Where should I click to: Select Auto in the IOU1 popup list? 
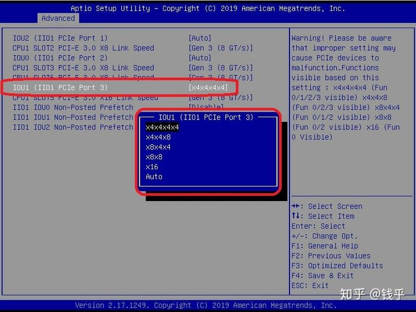pyautogui.click(x=154, y=176)
